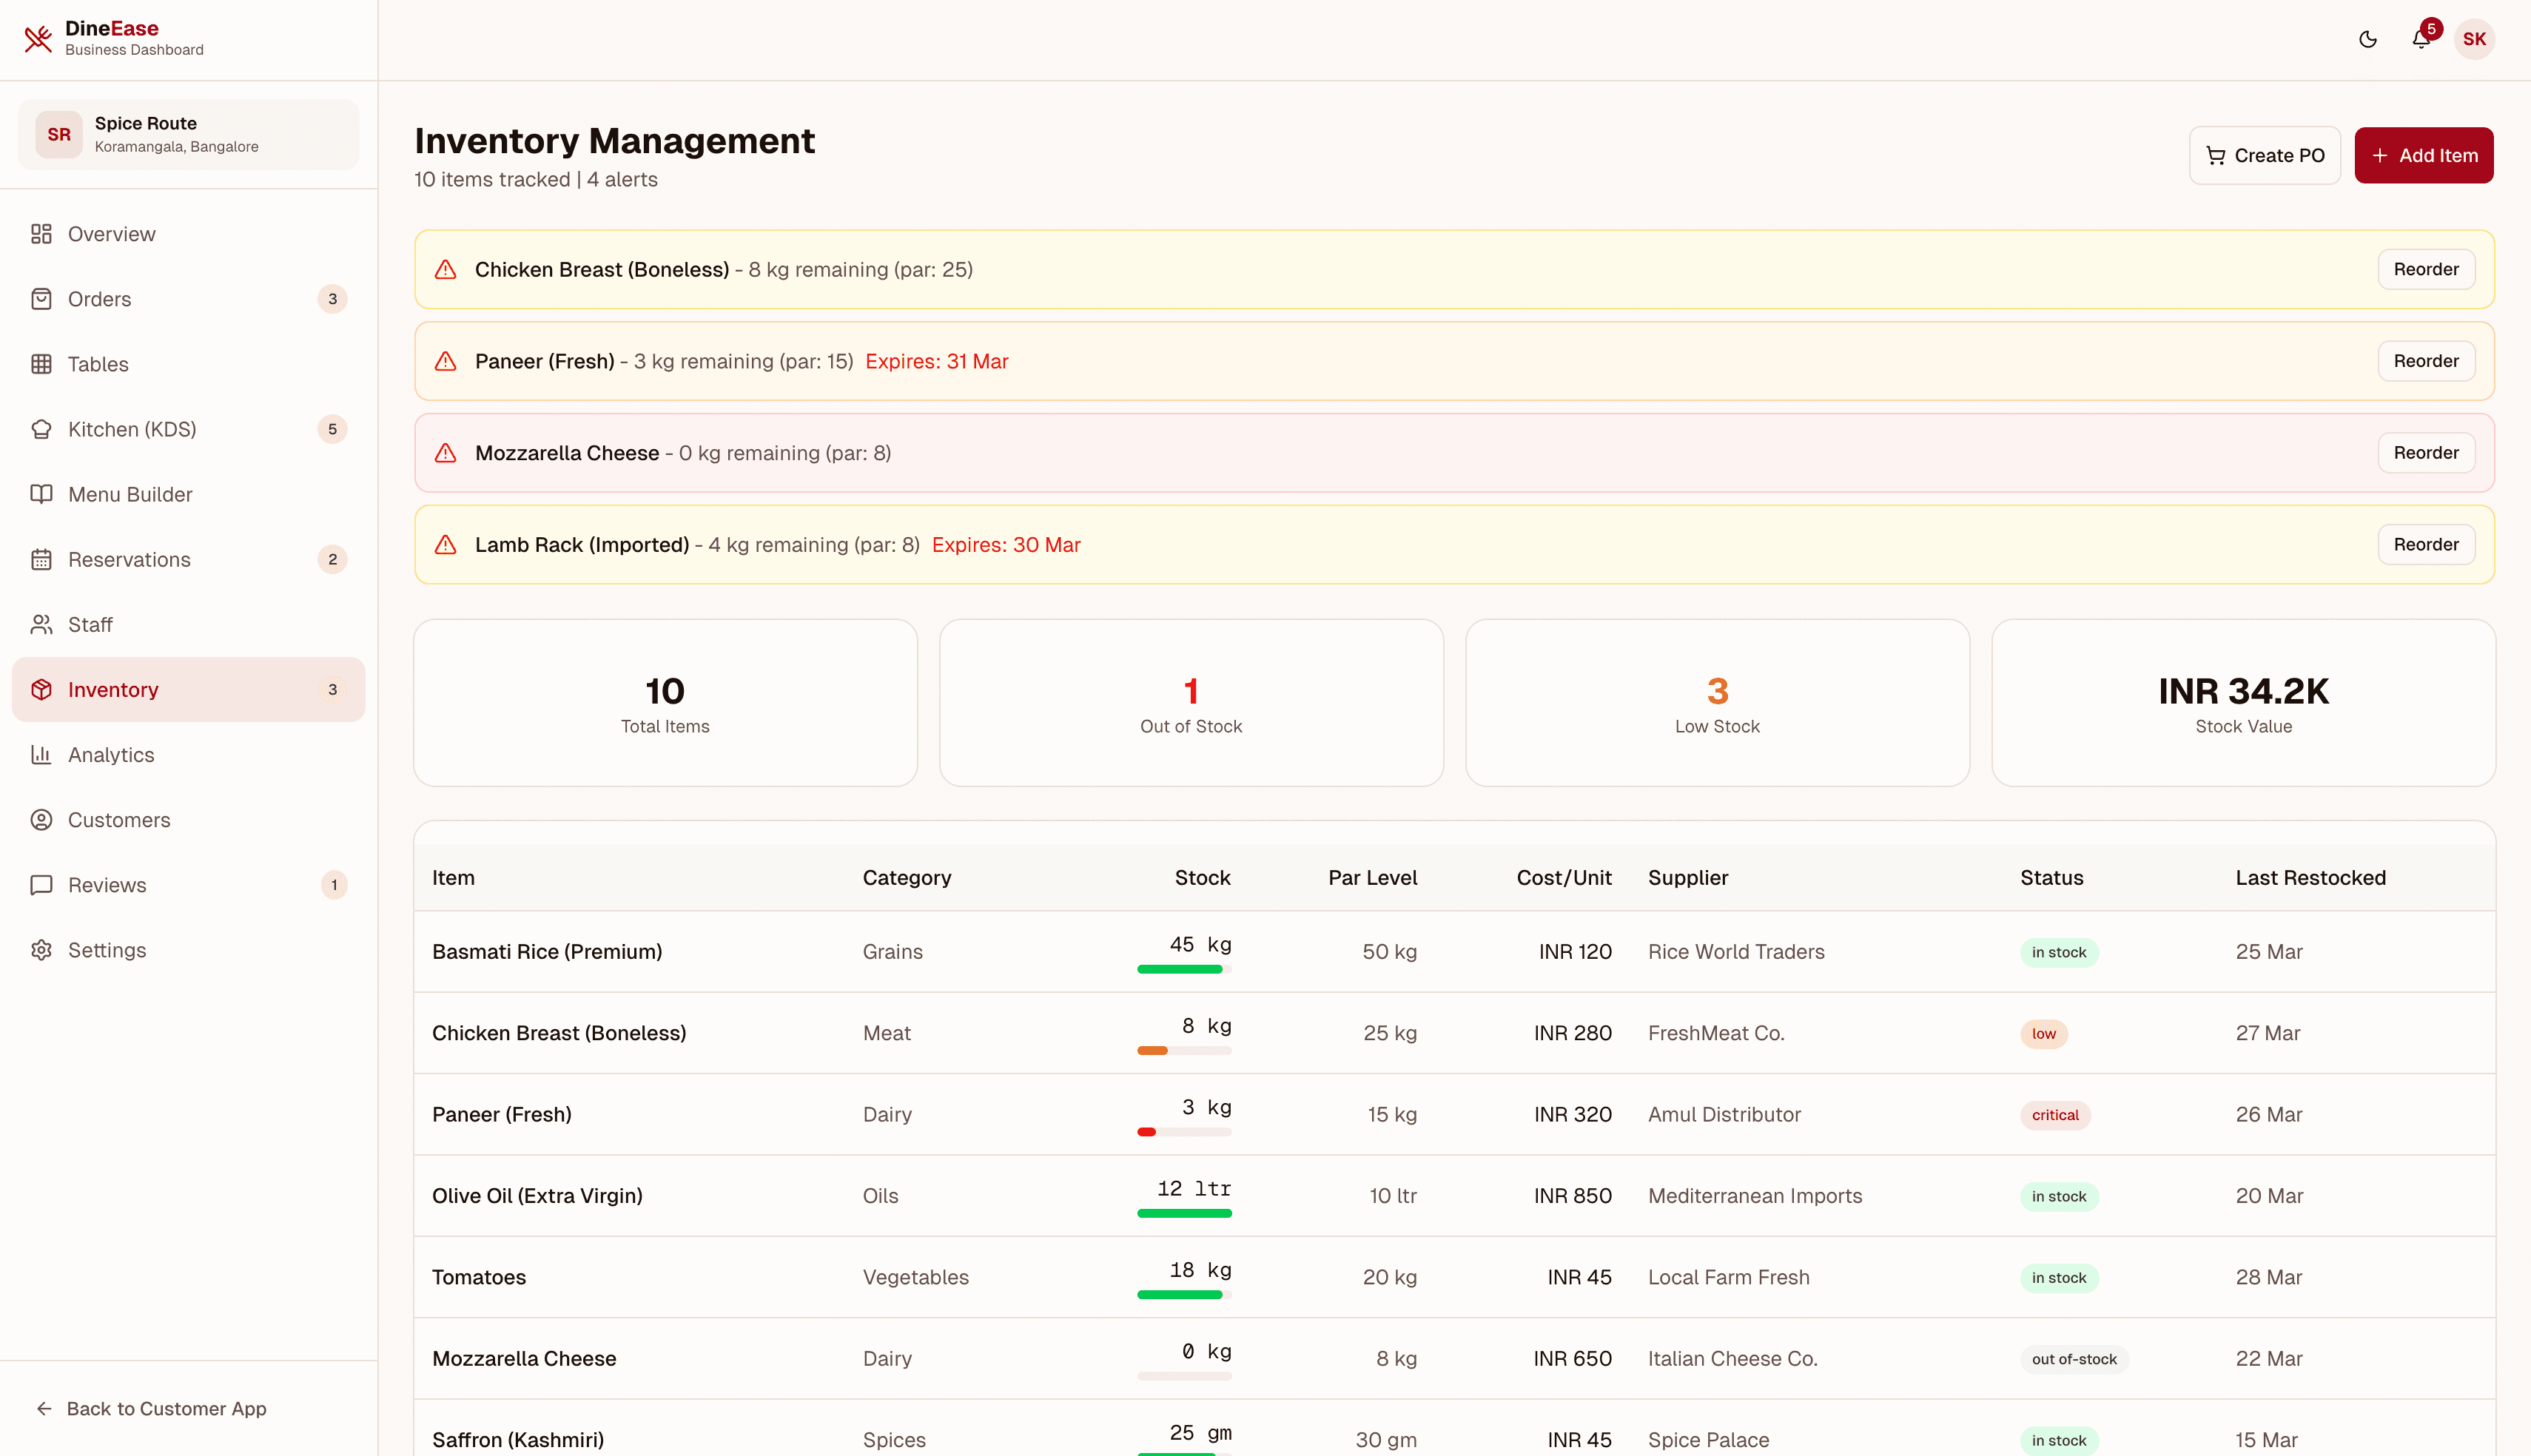2531x1456 pixels.
Task: Click the Paneer stock level progress bar
Action: pos(1184,1133)
